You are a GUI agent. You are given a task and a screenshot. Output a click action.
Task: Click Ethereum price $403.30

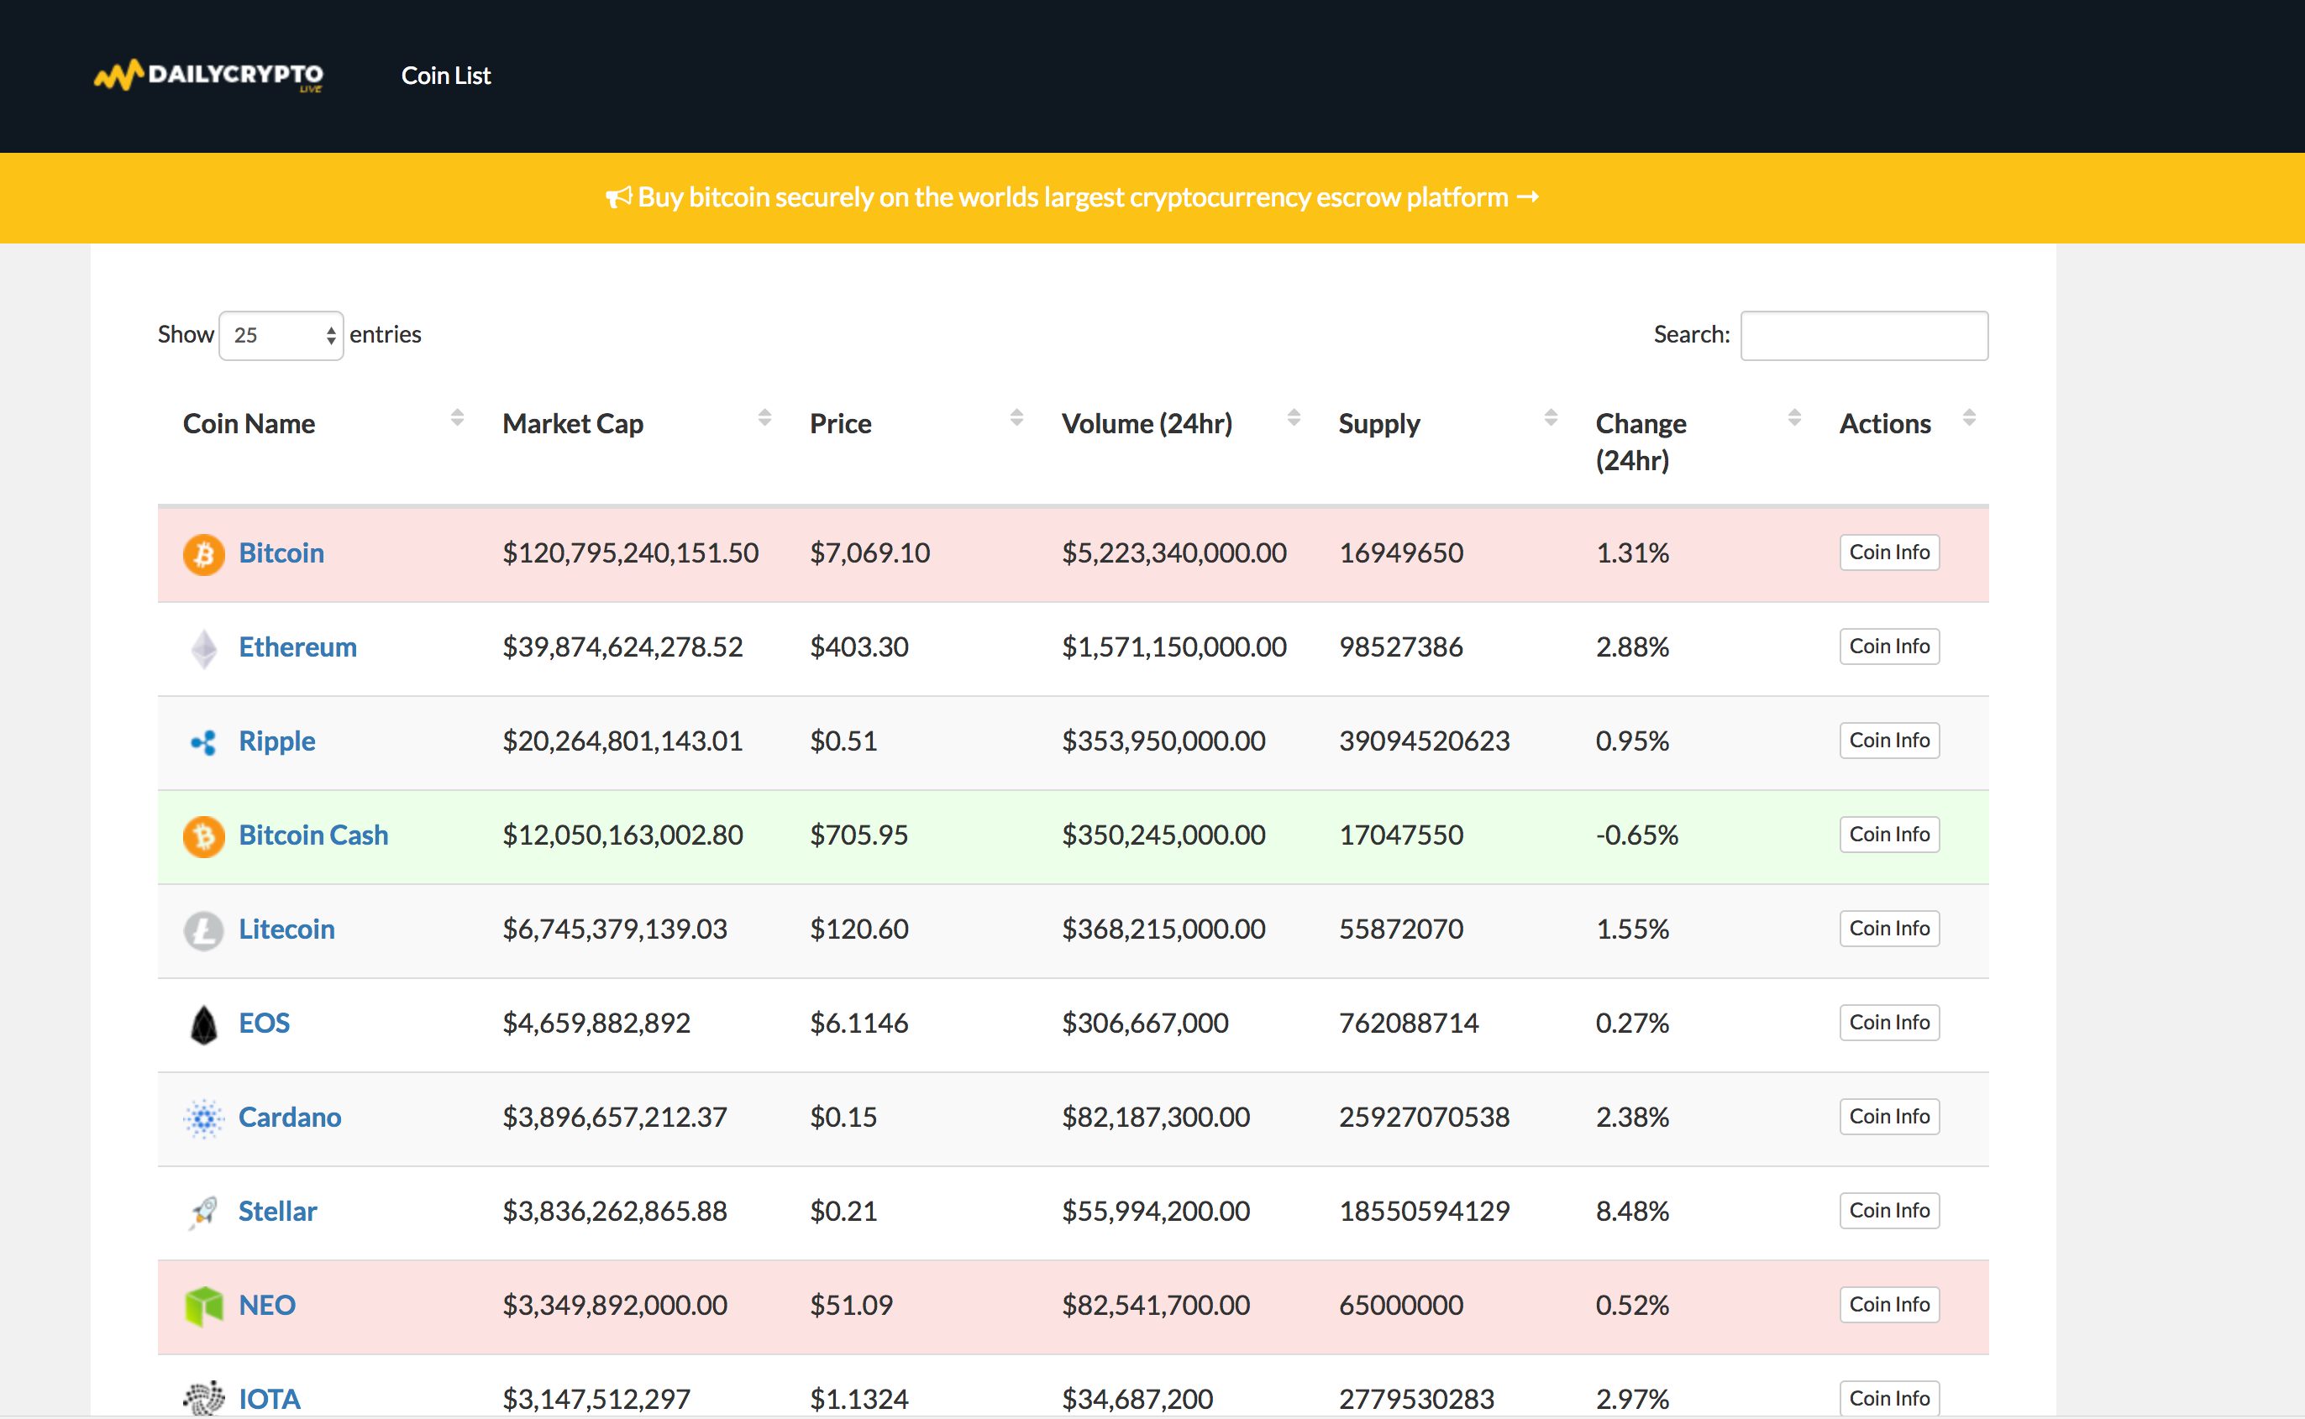859,647
